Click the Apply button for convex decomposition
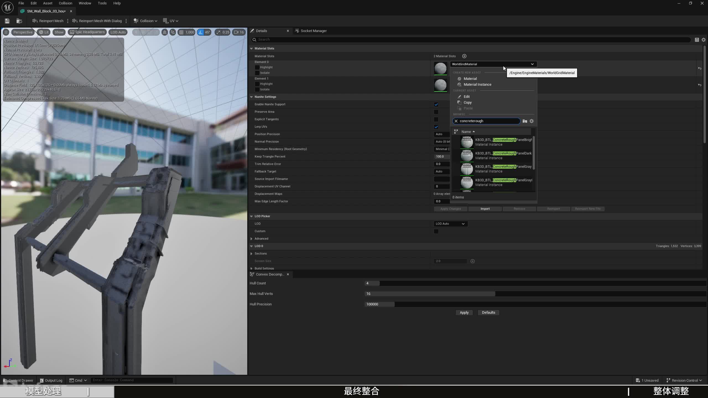This screenshot has height=398, width=708. point(464,313)
